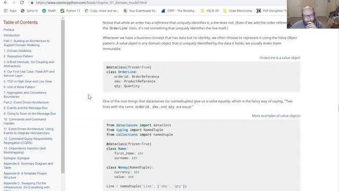339x191 pixels.
Task: Click the Table of Contents heading
Action: pos(20,22)
